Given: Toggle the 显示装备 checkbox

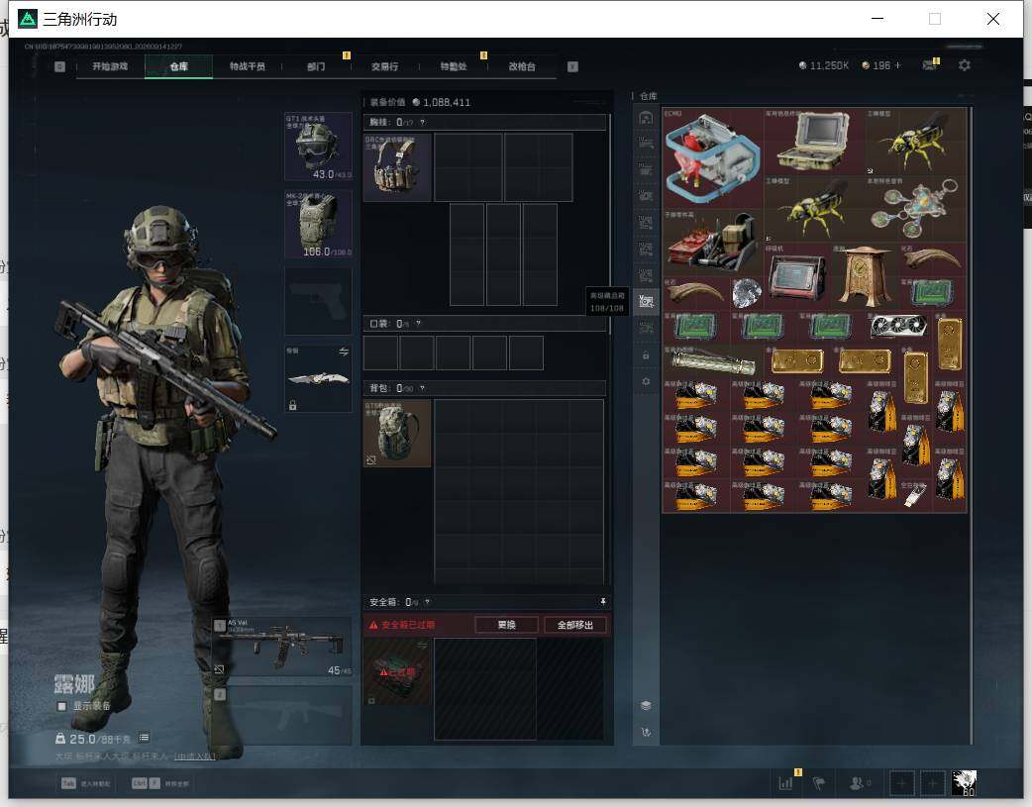Looking at the screenshot, I should (x=61, y=706).
